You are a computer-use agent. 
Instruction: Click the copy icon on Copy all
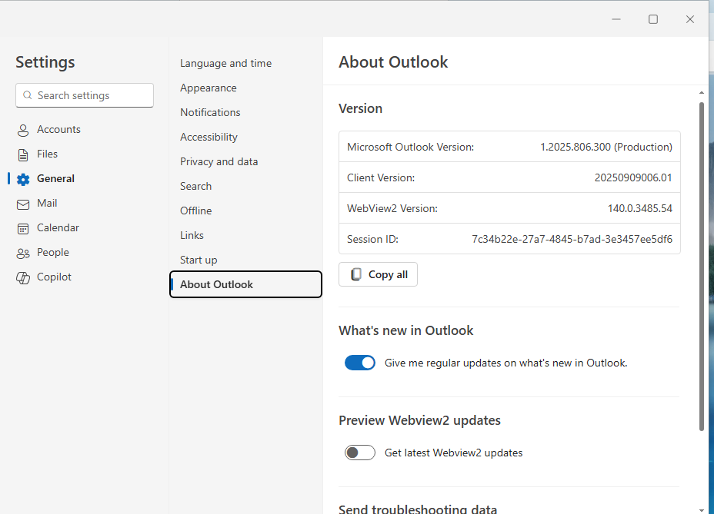coord(356,274)
